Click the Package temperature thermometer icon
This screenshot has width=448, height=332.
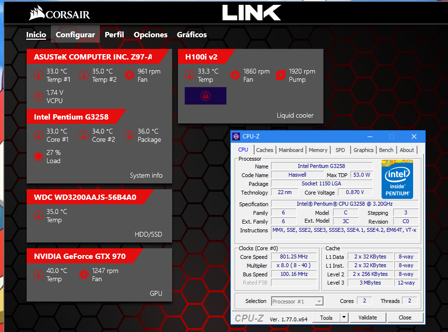point(129,135)
